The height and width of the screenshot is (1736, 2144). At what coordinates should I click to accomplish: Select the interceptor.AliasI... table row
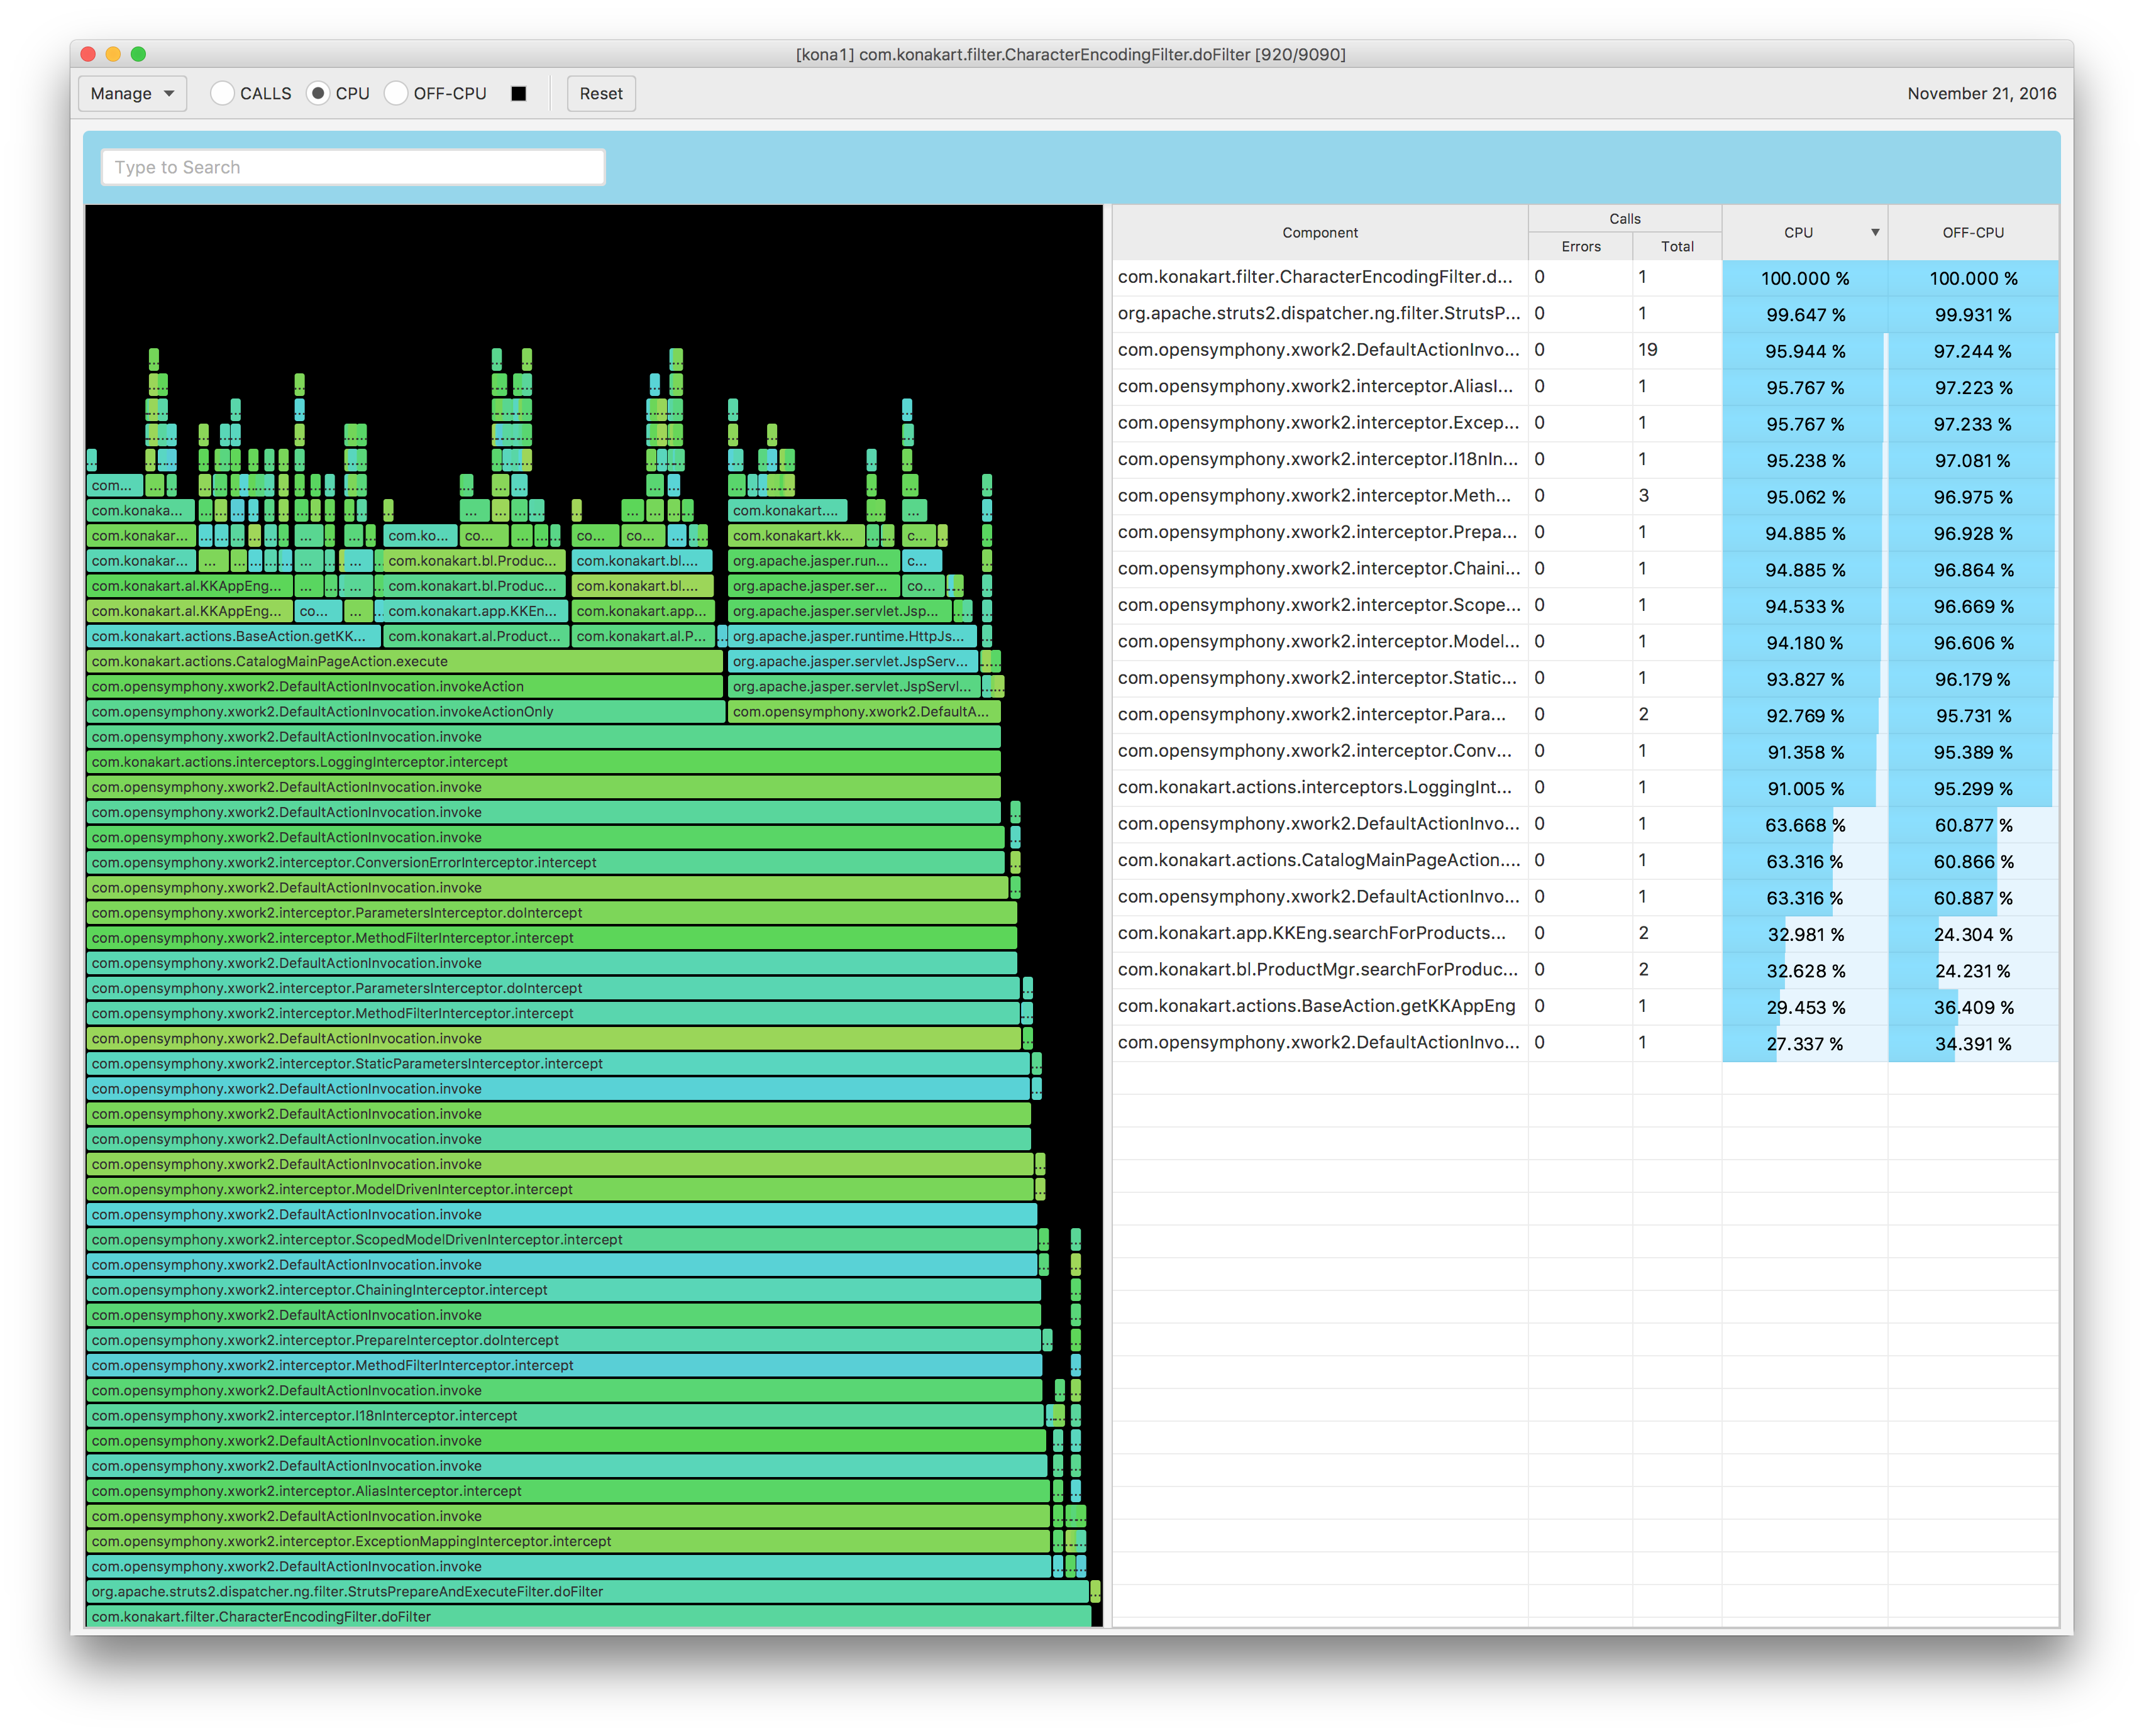(x=1585, y=387)
